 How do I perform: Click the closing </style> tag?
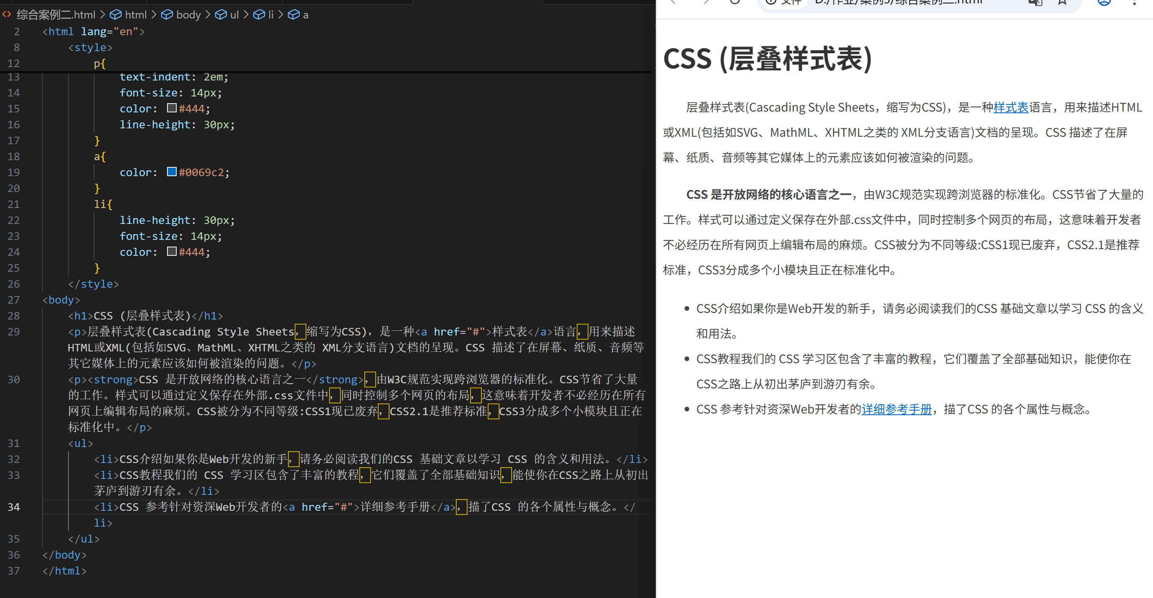point(94,284)
